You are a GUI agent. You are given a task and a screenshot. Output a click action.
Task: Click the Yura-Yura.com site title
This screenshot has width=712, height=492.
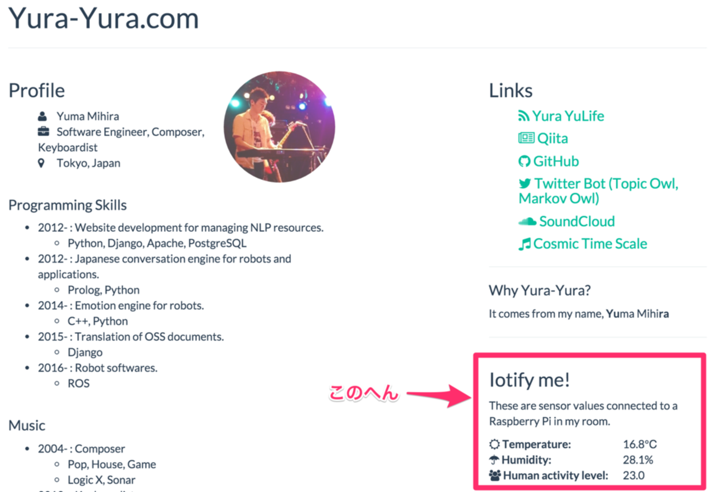tap(104, 18)
